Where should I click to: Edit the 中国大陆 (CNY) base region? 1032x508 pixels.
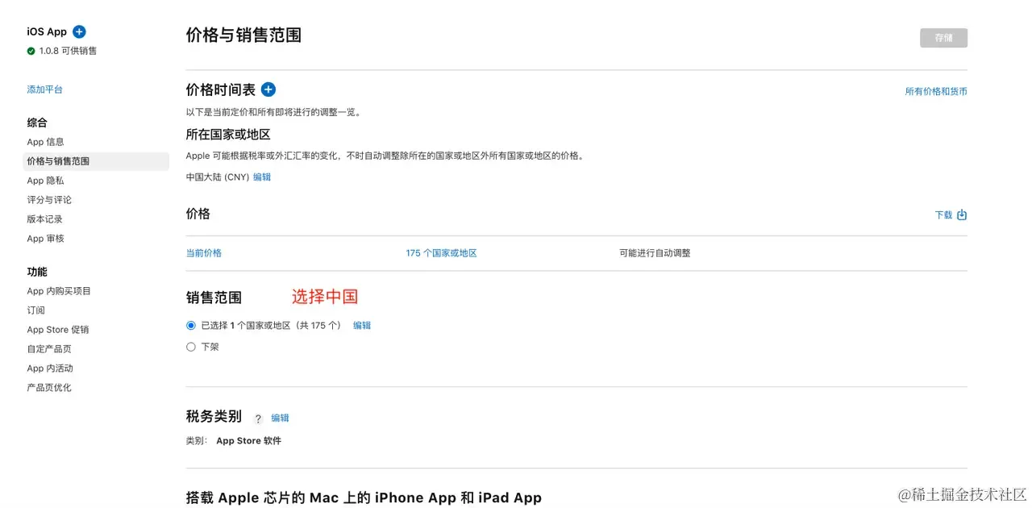point(262,177)
